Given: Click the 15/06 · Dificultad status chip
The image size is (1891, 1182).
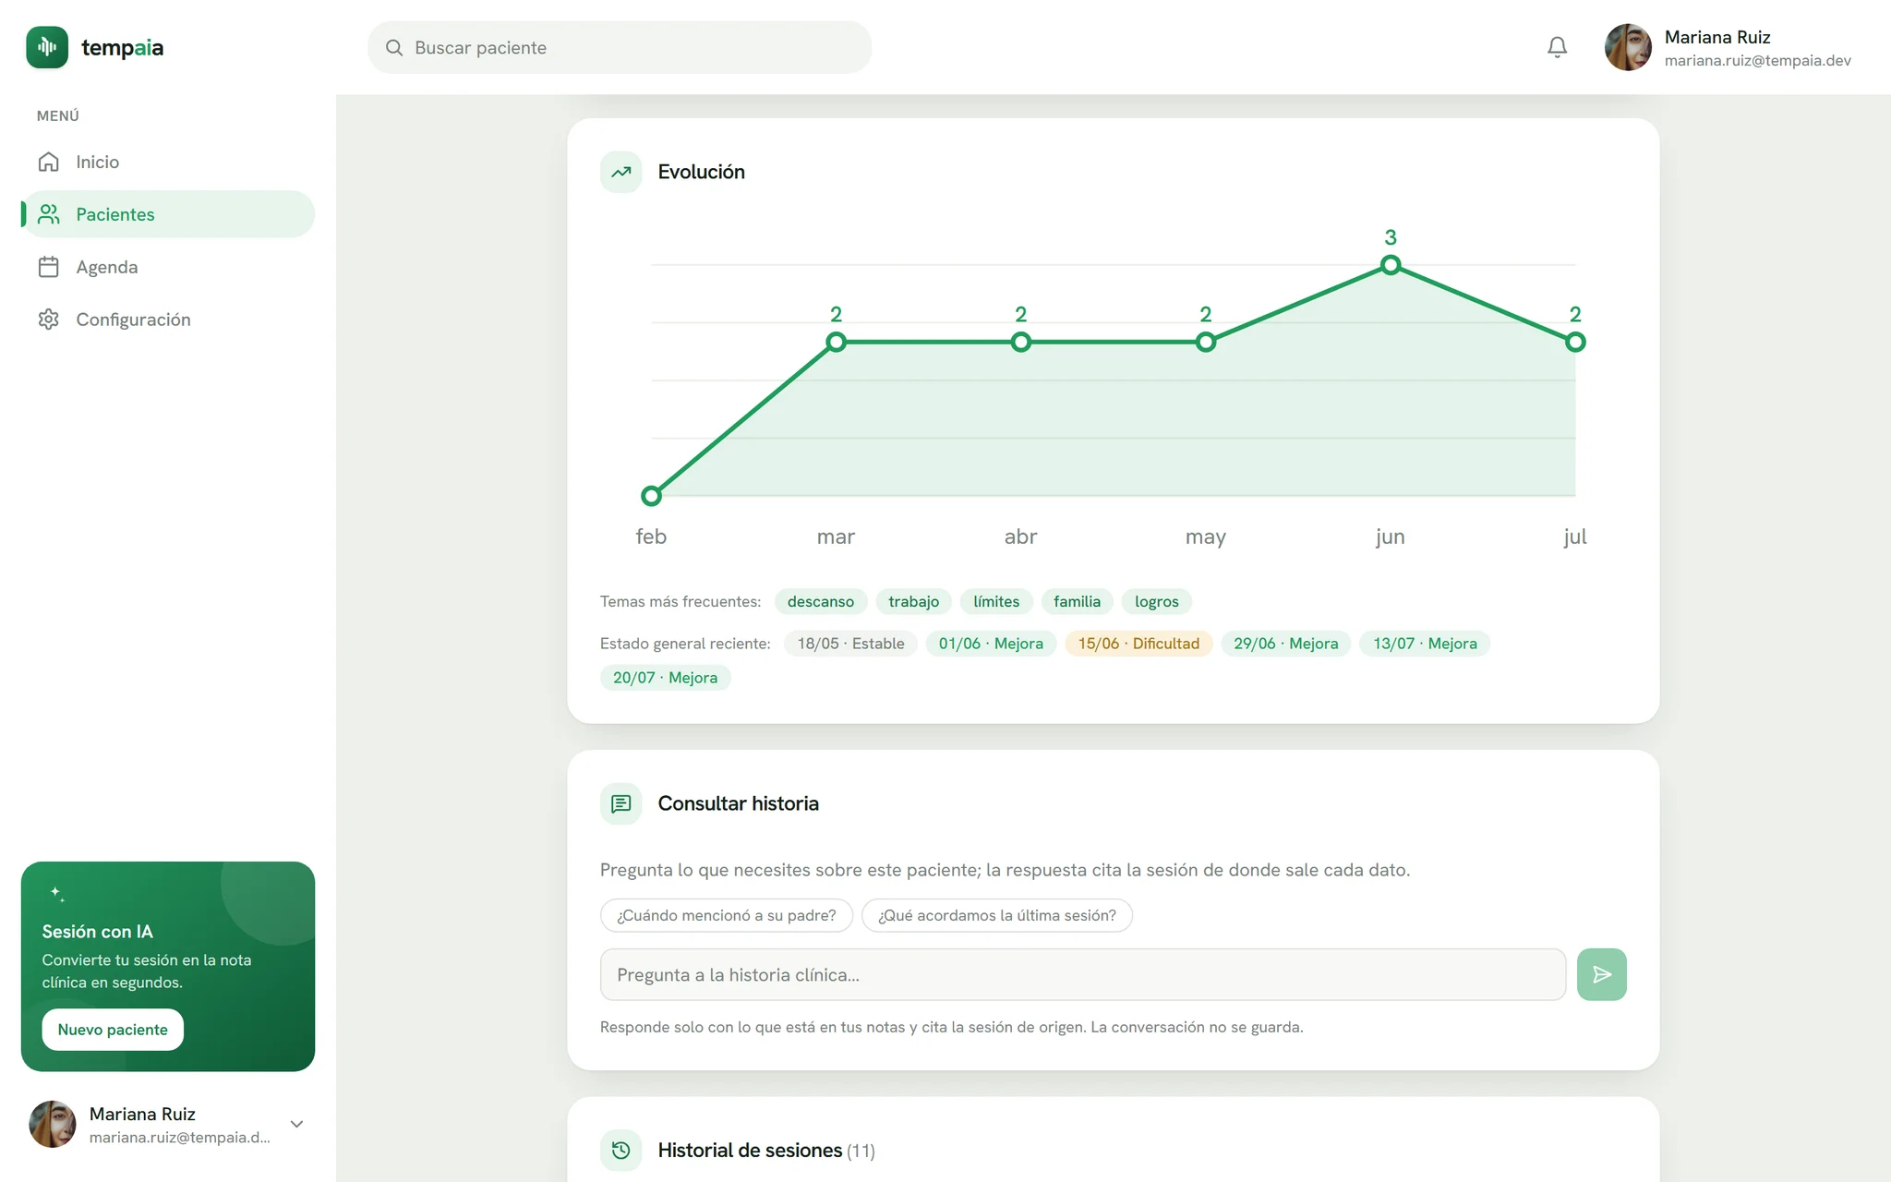Looking at the screenshot, I should 1138,644.
